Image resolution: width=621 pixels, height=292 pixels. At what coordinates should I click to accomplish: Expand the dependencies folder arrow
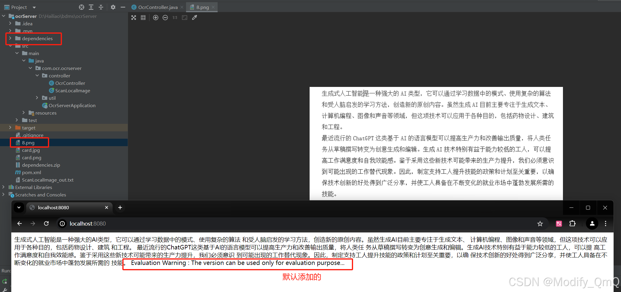(x=10, y=38)
